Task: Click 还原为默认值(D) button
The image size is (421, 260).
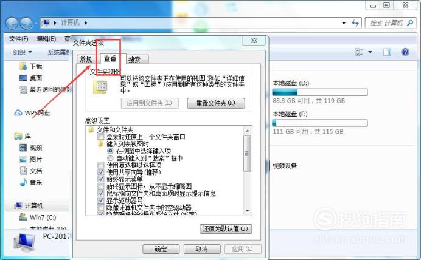Action: coord(226,229)
